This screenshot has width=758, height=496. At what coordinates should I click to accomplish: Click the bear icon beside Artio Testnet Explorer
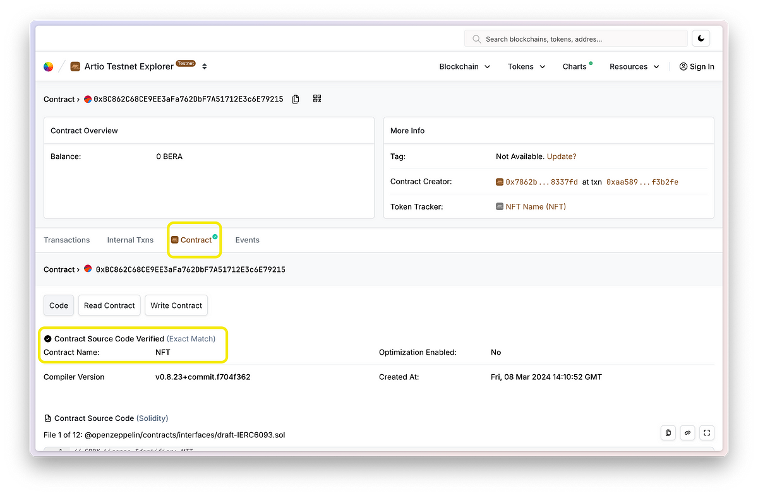click(x=76, y=66)
